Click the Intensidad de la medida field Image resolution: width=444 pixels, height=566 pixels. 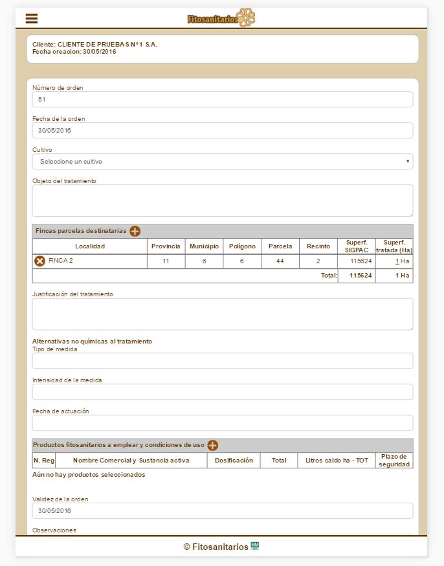click(223, 392)
